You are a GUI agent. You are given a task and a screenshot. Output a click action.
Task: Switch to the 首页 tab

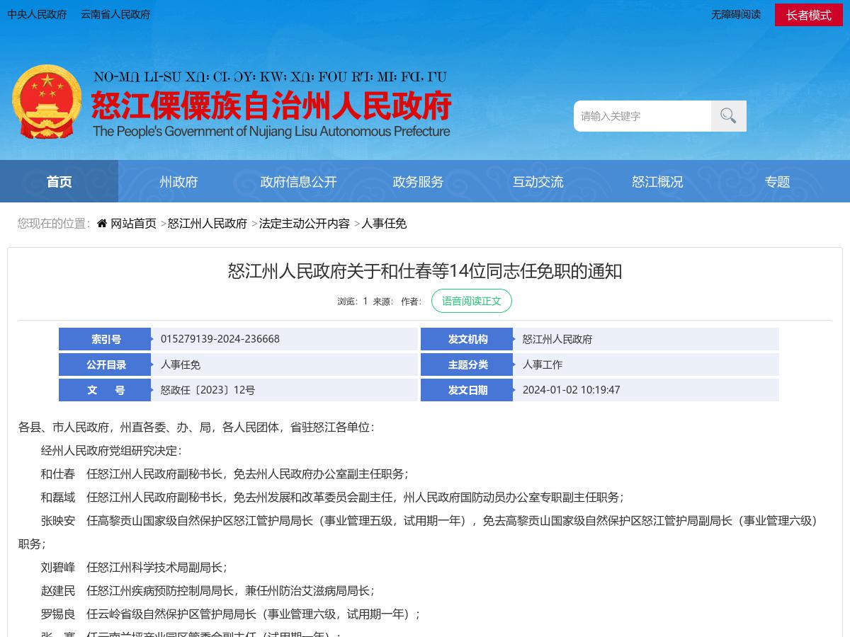[59, 181]
